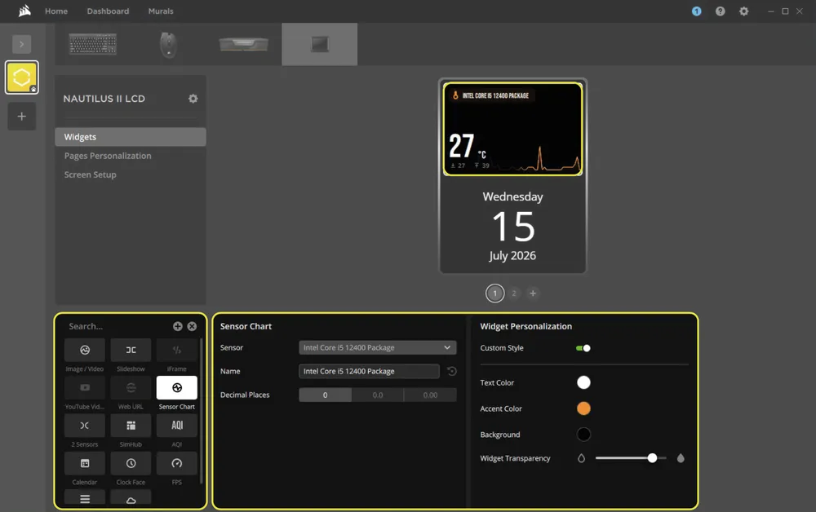Select the keyboard device thumbnail
Screen dimensions: 816x512
[x=93, y=44]
